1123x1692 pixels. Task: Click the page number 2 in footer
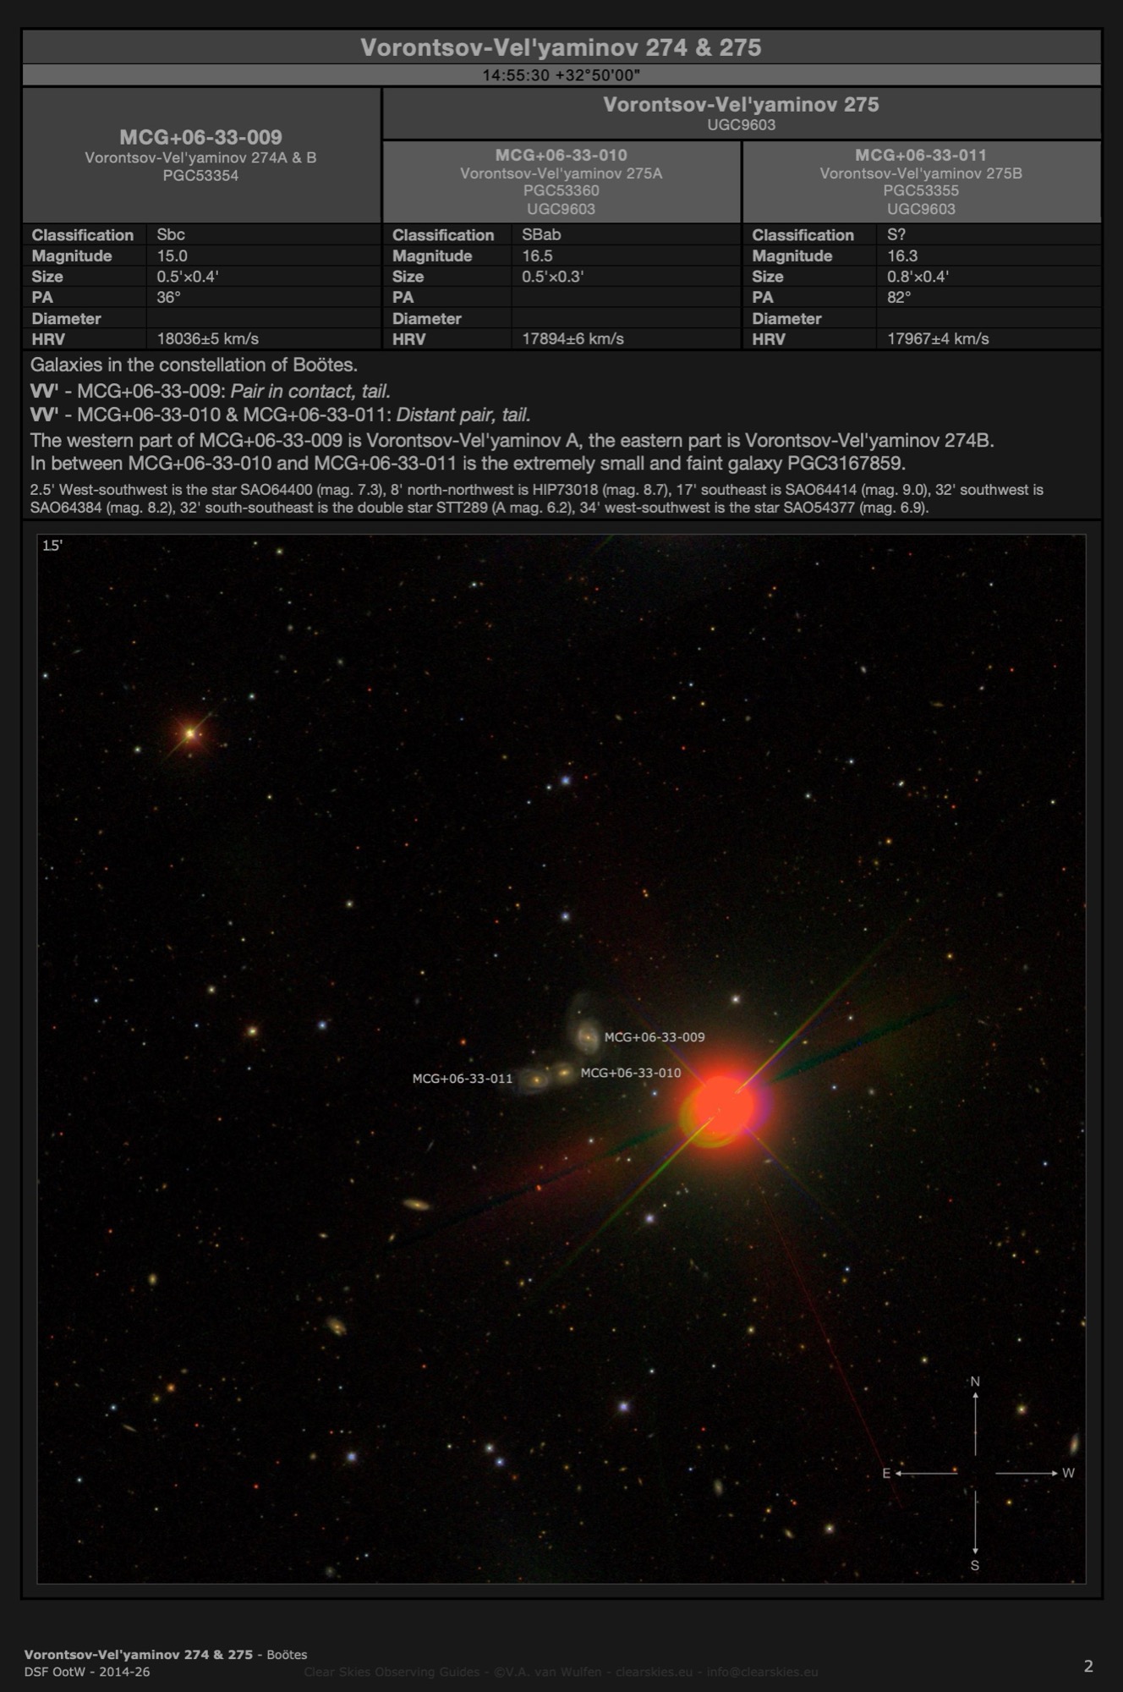click(1087, 1666)
